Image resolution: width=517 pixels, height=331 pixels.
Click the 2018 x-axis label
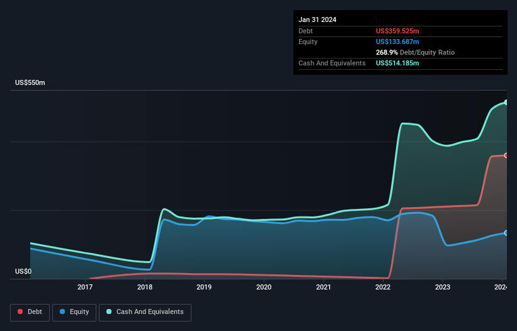coord(145,287)
